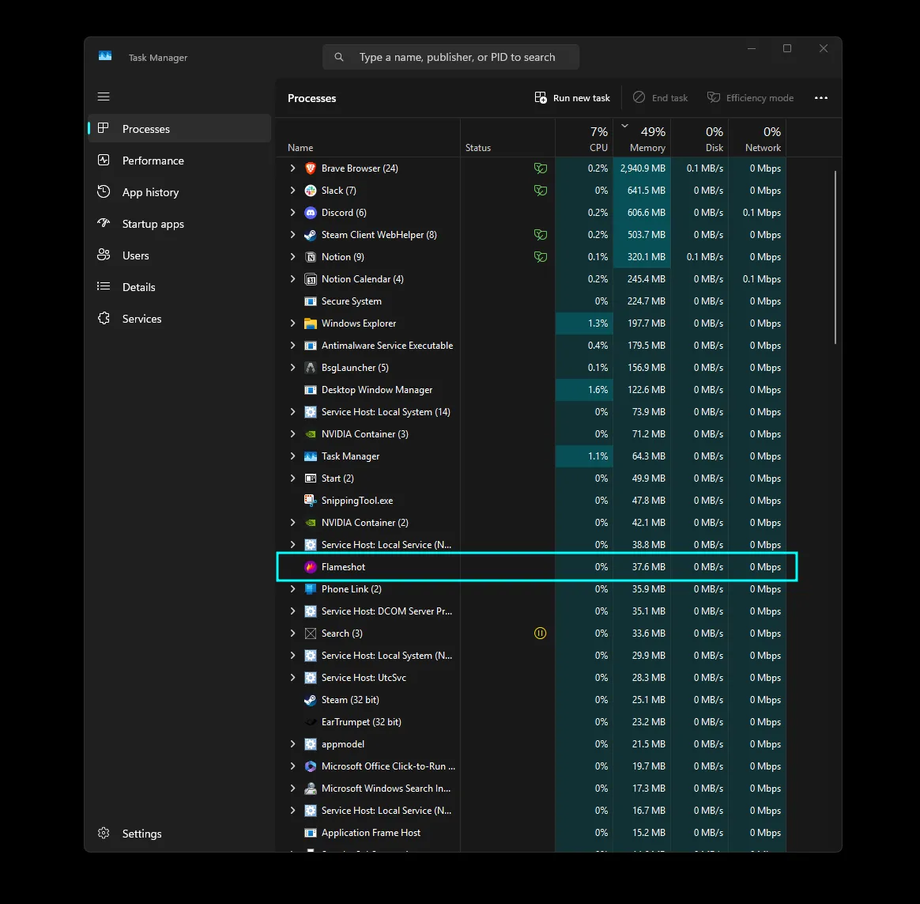Expand Service Host: Local System (14)
This screenshot has height=904, width=920.
click(x=292, y=412)
